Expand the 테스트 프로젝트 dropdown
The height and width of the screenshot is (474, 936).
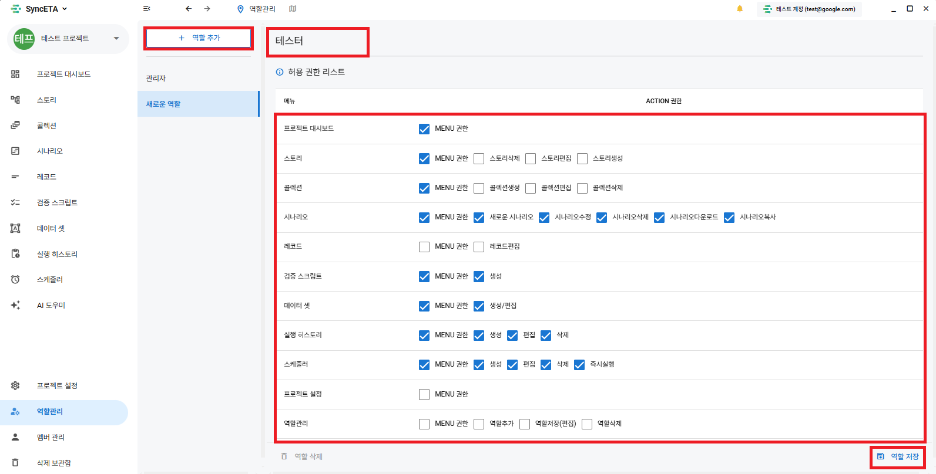[116, 39]
